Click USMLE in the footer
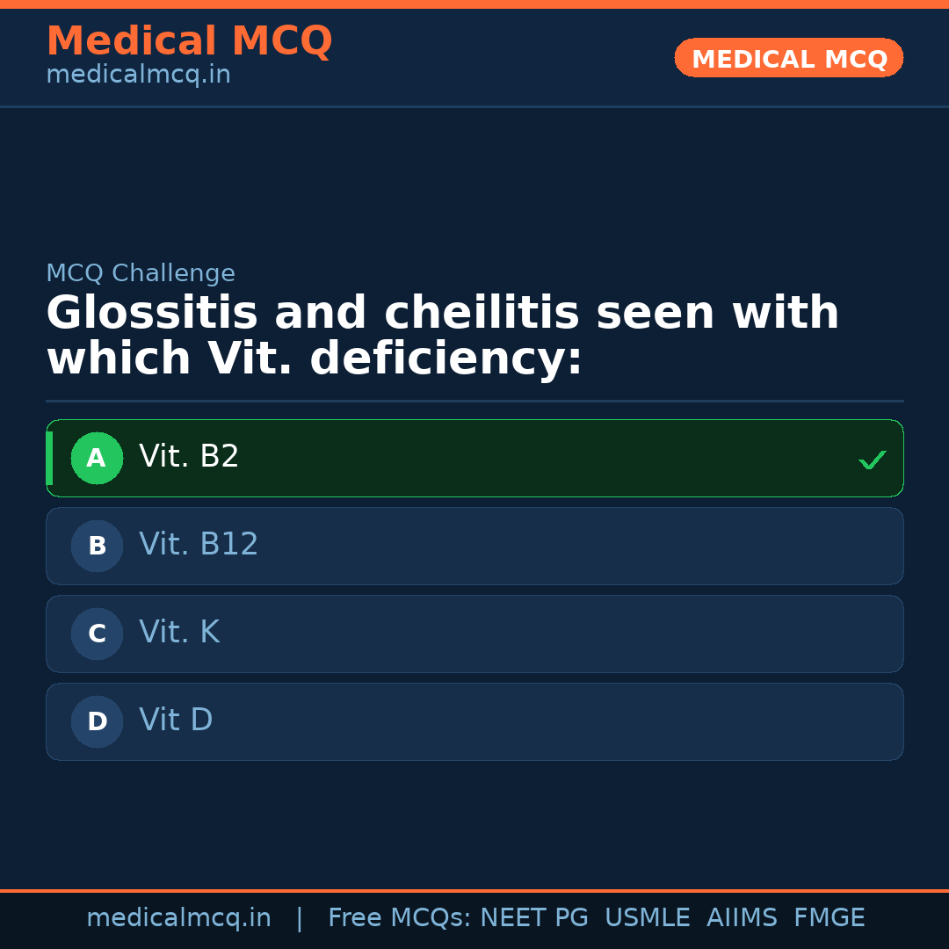This screenshot has width=949, height=949. [x=647, y=918]
